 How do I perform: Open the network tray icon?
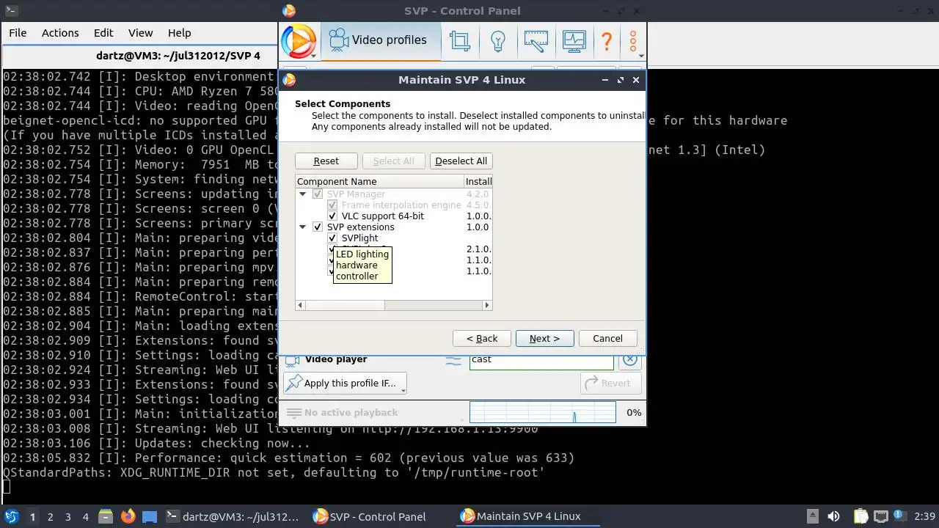tap(880, 516)
